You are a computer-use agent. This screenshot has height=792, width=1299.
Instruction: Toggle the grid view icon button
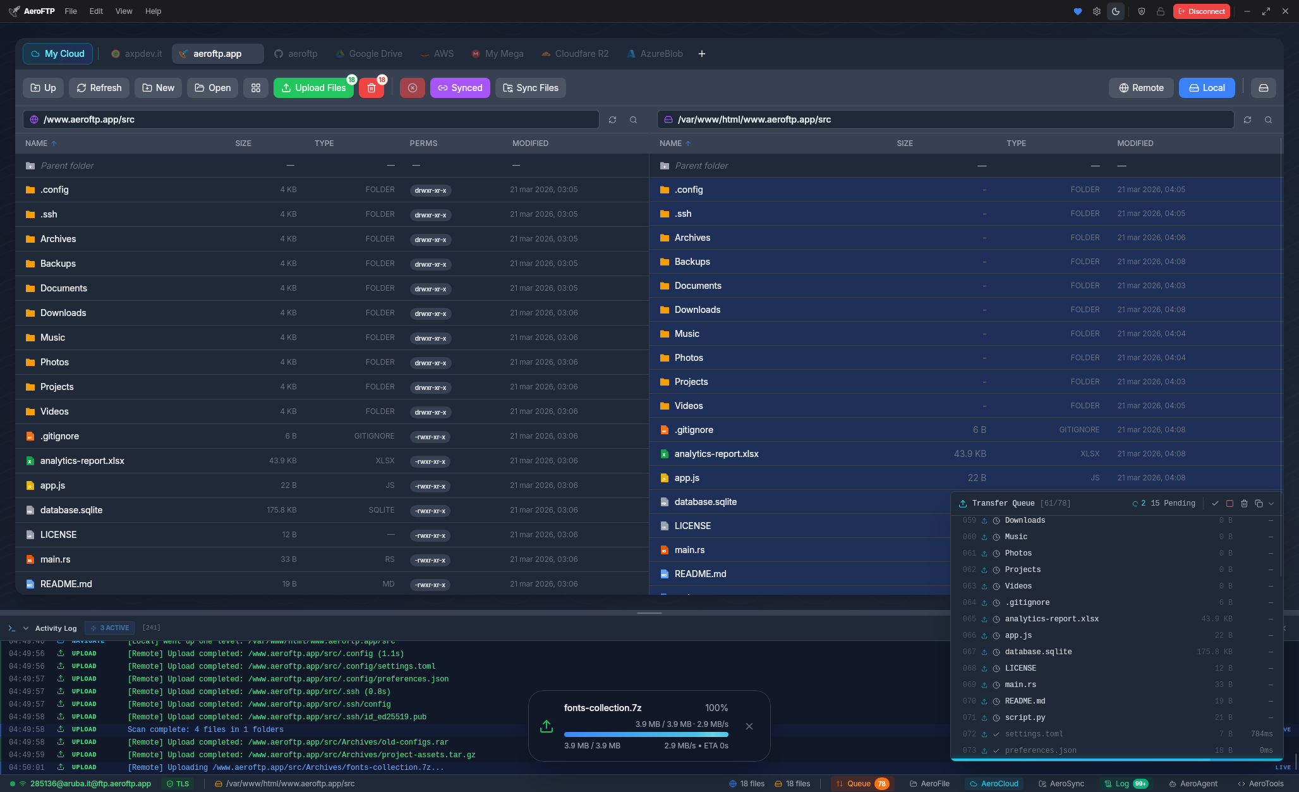[256, 88]
